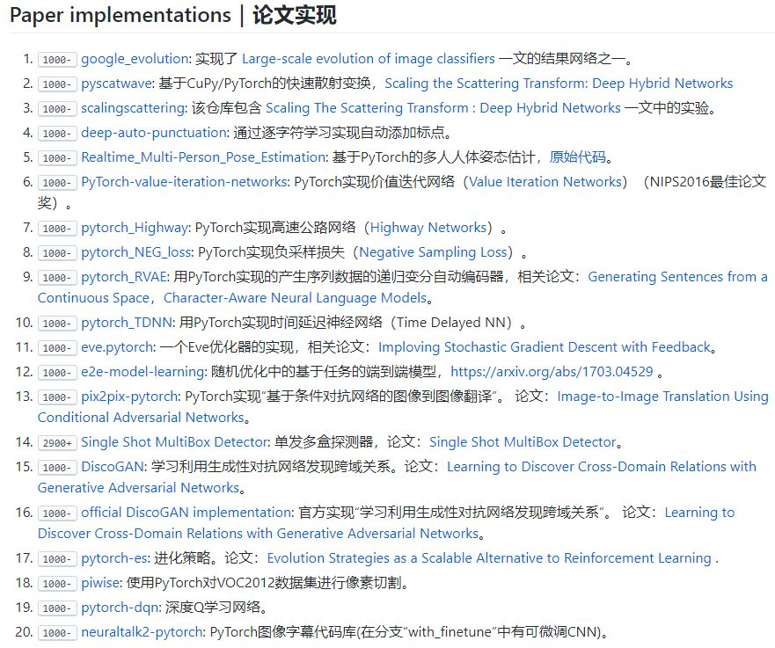Screen dimensions: 775x648
Task: Click the text '通过逐字符学习实现自动添加标点'
Action: pyautogui.click(x=338, y=133)
